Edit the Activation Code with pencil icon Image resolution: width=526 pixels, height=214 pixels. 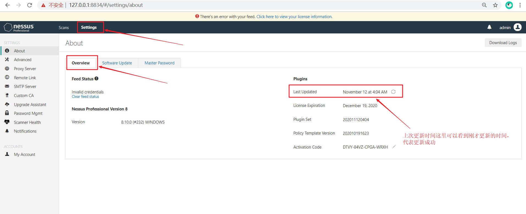394,147
